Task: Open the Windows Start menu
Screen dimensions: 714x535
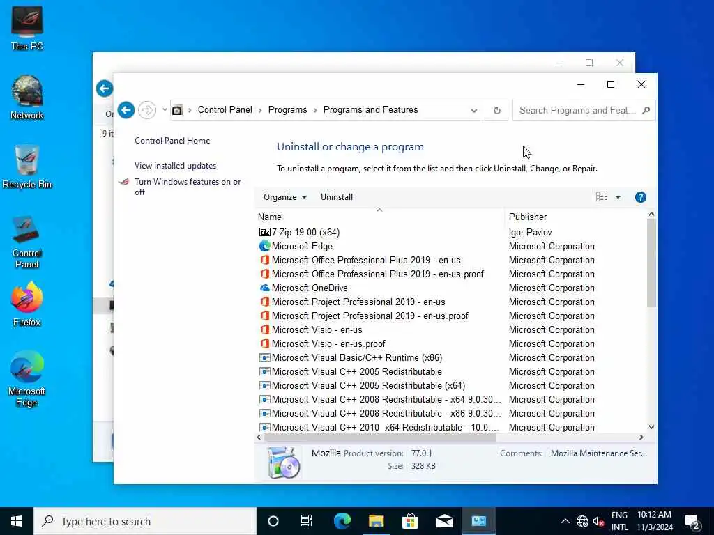Action: [17, 521]
